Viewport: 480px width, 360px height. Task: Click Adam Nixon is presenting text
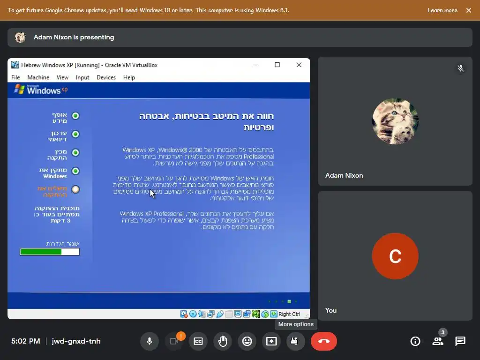point(74,37)
